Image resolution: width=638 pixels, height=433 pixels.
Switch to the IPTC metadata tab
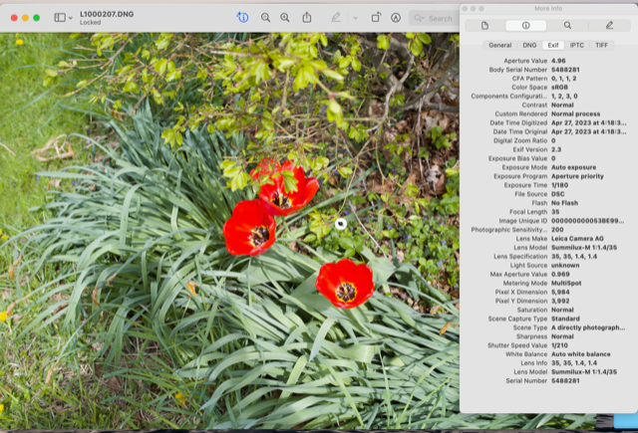click(x=577, y=45)
